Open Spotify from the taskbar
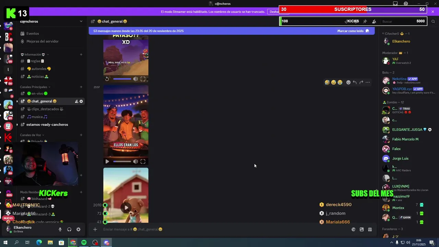 (x=84, y=243)
